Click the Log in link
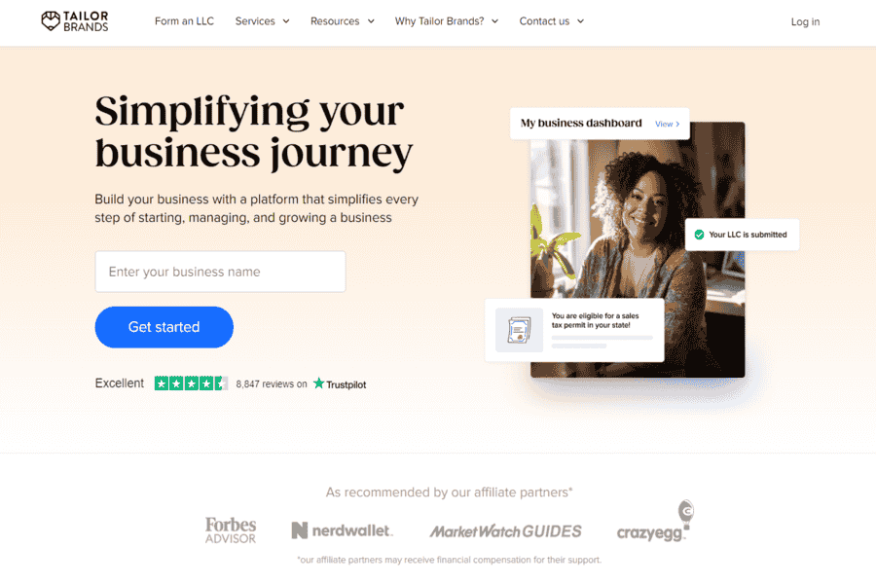876x584 pixels. tap(805, 21)
